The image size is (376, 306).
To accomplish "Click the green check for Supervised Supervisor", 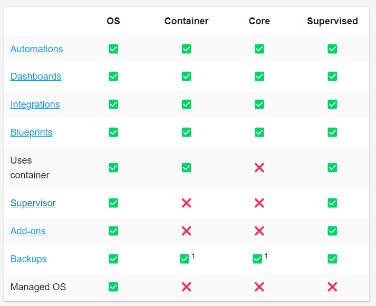I will pos(332,203).
